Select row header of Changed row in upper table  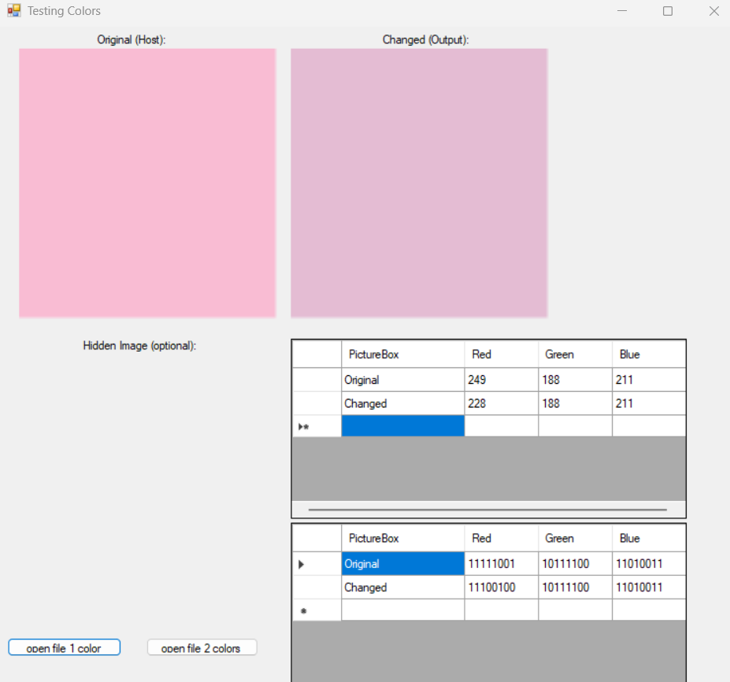pyautogui.click(x=317, y=404)
